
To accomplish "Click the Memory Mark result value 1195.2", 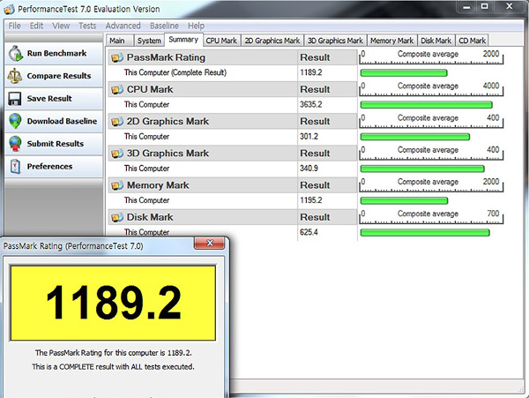I will pyautogui.click(x=311, y=200).
